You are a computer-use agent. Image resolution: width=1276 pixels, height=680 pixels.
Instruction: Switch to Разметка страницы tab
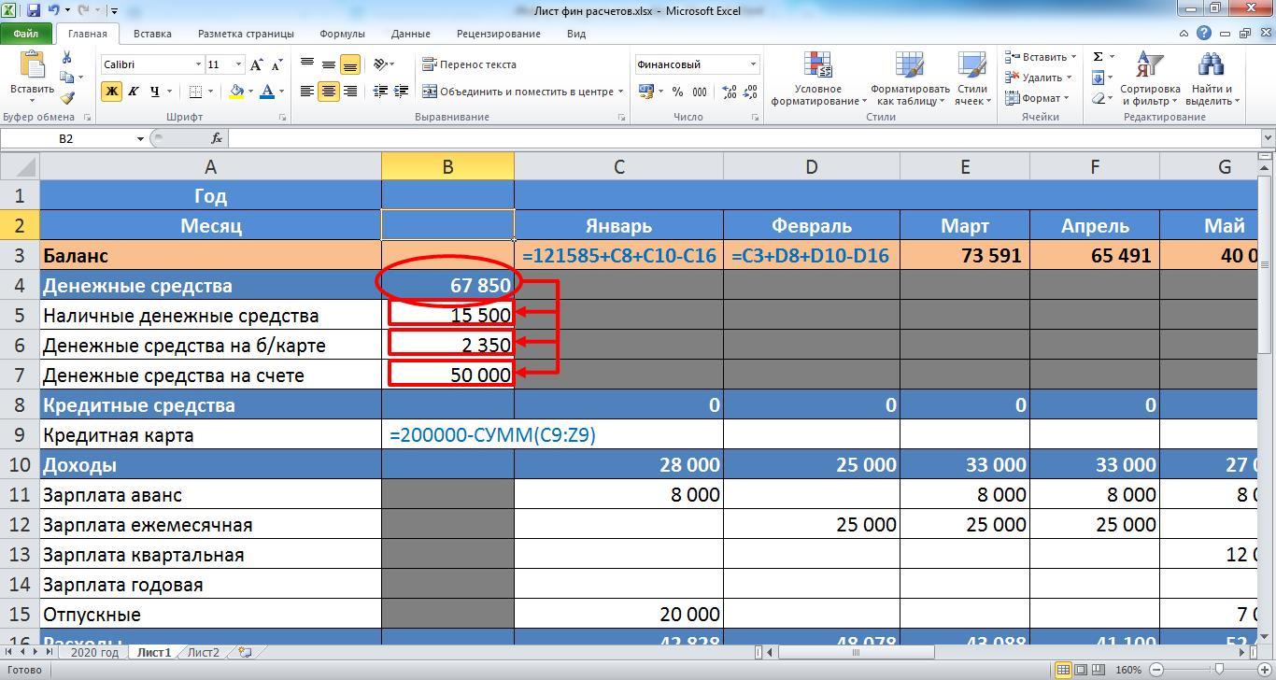point(246,34)
